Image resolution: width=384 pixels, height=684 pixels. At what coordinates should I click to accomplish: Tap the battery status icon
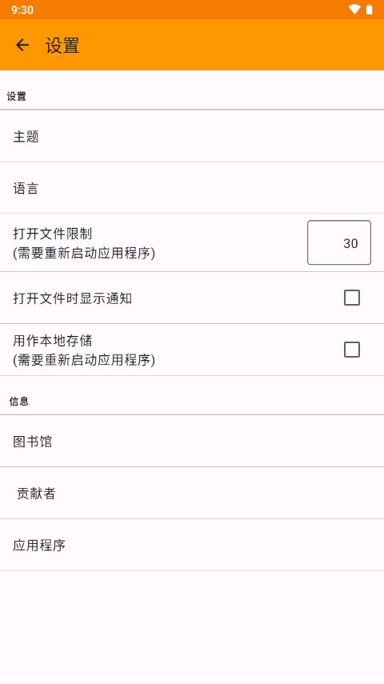click(369, 9)
